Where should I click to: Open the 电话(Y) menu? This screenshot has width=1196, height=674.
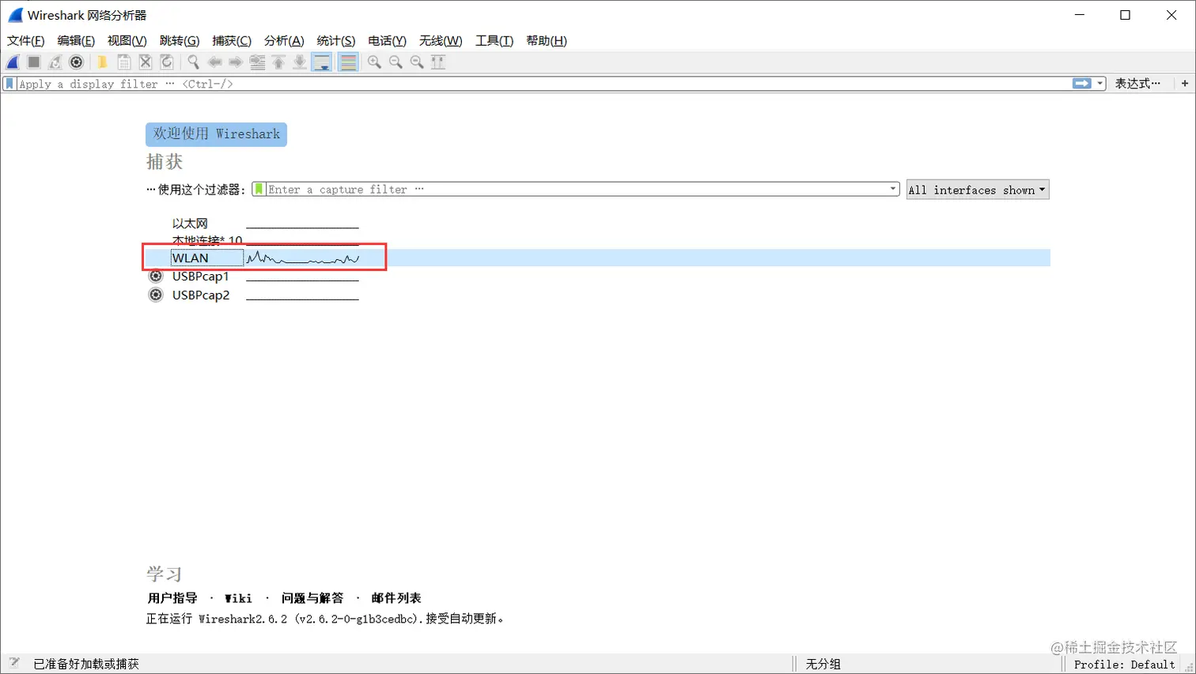388,41
